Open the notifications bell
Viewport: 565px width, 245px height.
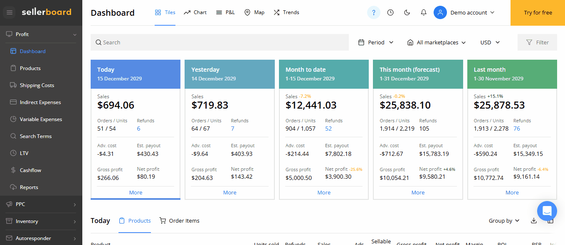click(424, 12)
